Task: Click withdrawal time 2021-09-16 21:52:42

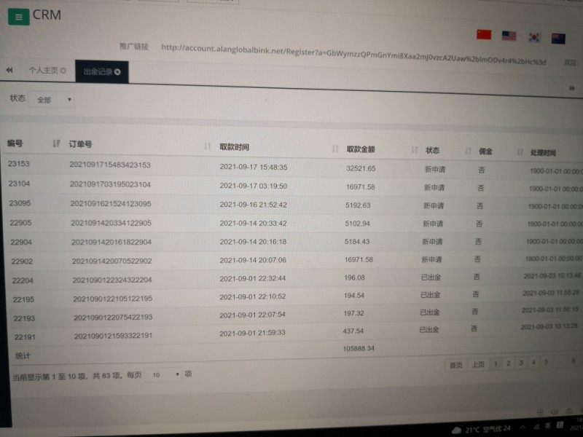Action: pyautogui.click(x=253, y=205)
